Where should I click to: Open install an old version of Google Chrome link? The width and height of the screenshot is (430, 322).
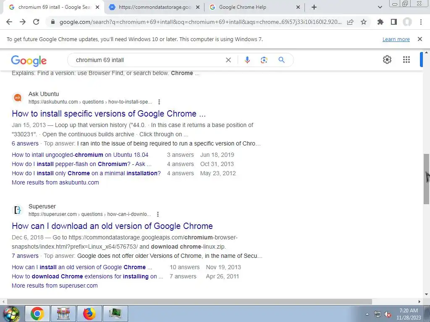(x=82, y=267)
